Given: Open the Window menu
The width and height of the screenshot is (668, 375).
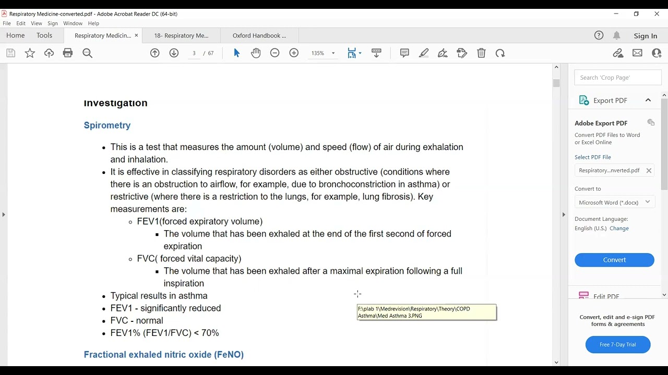Looking at the screenshot, I should (73, 23).
